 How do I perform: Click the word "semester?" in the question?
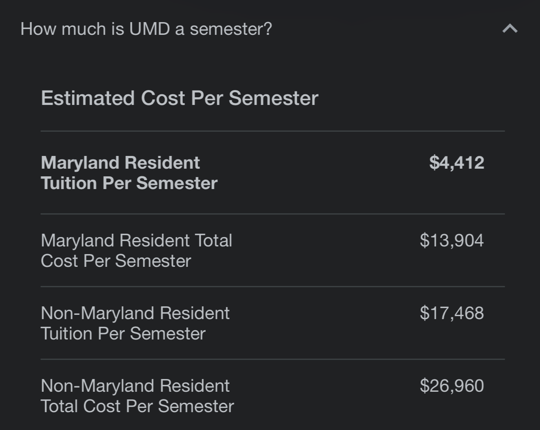pos(230,29)
